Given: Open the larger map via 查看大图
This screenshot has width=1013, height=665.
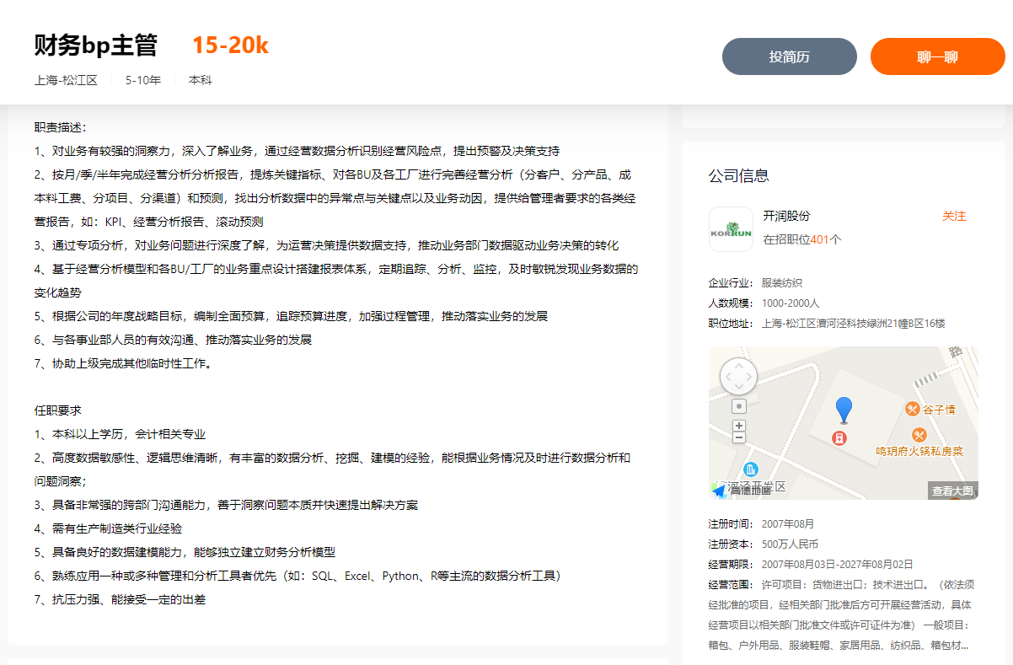Looking at the screenshot, I should pyautogui.click(x=951, y=491).
